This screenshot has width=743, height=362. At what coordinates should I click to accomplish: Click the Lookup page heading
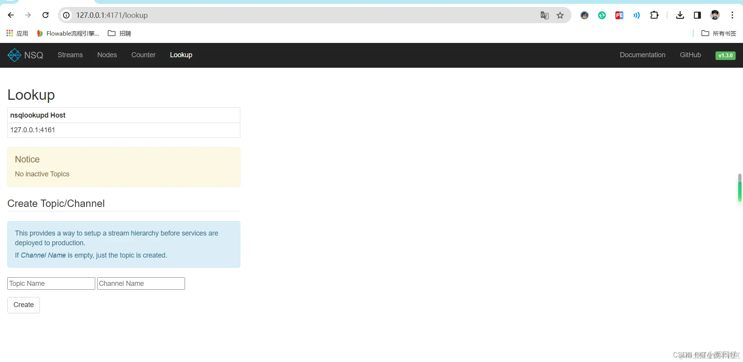click(31, 95)
